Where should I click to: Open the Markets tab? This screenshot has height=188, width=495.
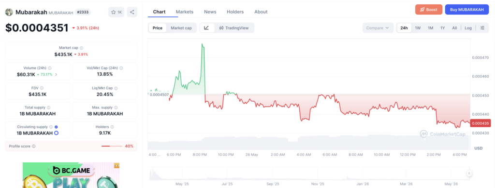pyautogui.click(x=185, y=12)
